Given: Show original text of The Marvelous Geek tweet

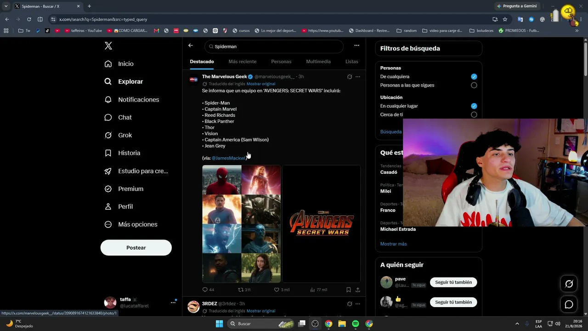Looking at the screenshot, I should [x=261, y=84].
